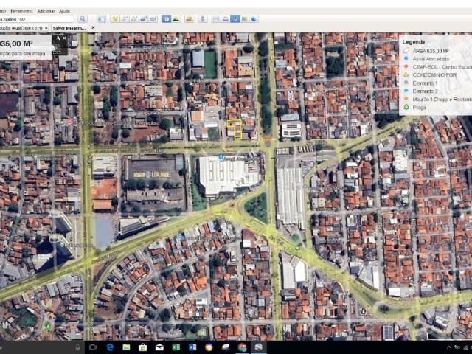Add a placemark with the pushpin icon
This screenshot has width=472, height=354.
(115, 19)
